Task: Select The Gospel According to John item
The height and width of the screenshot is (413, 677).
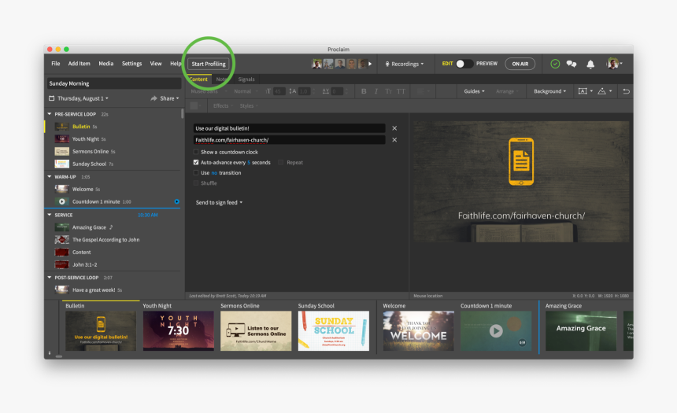Action: coord(113,239)
